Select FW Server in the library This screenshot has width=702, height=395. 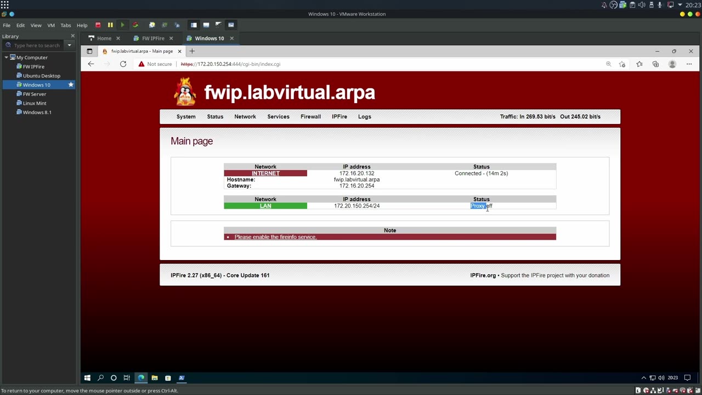pos(35,94)
